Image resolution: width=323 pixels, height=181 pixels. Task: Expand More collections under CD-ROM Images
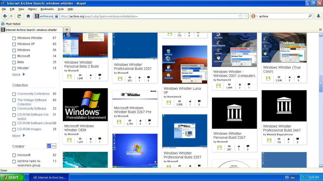19,136
